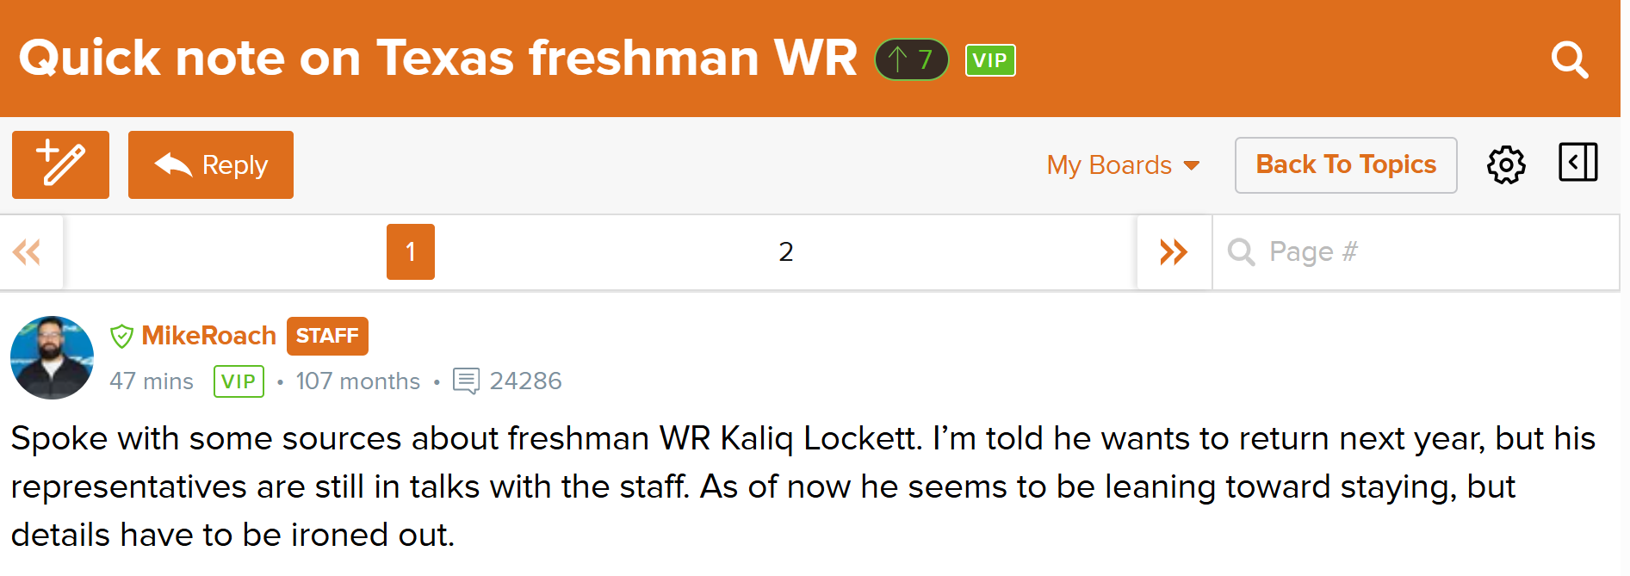
Task: Click the upvote count badge showing 7
Action: click(x=911, y=59)
